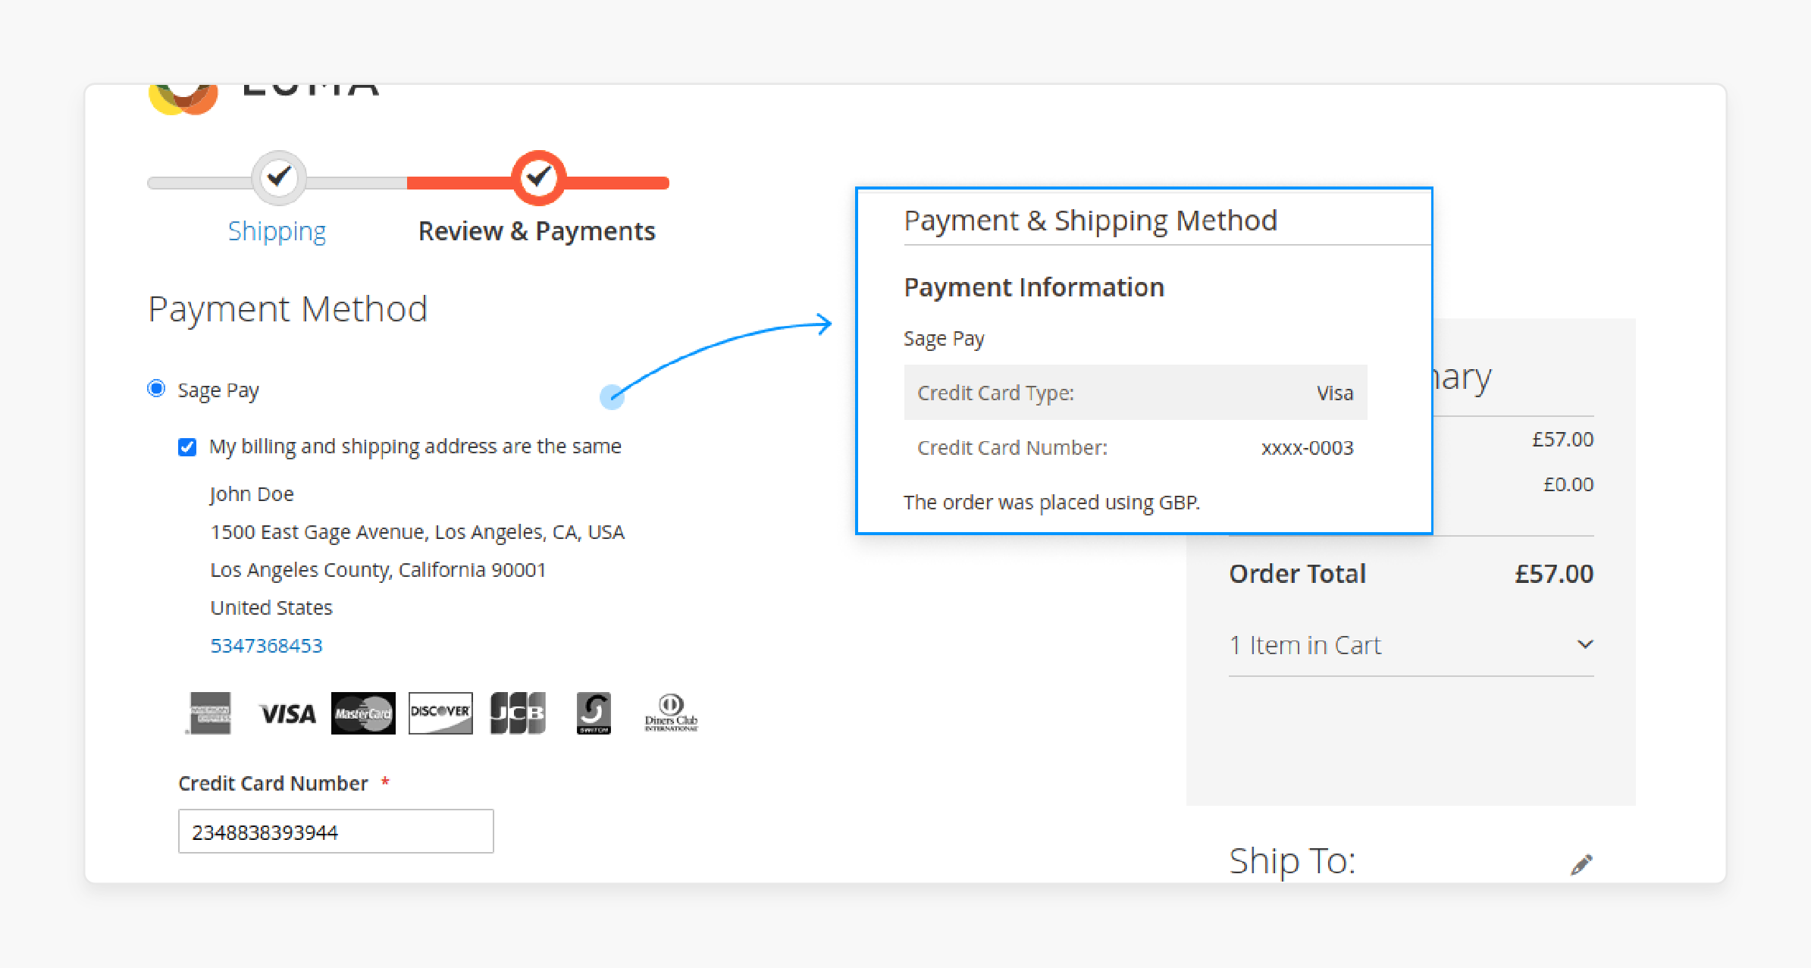The image size is (1811, 968).
Task: Edit Ship To address with pencil icon
Action: (1581, 864)
